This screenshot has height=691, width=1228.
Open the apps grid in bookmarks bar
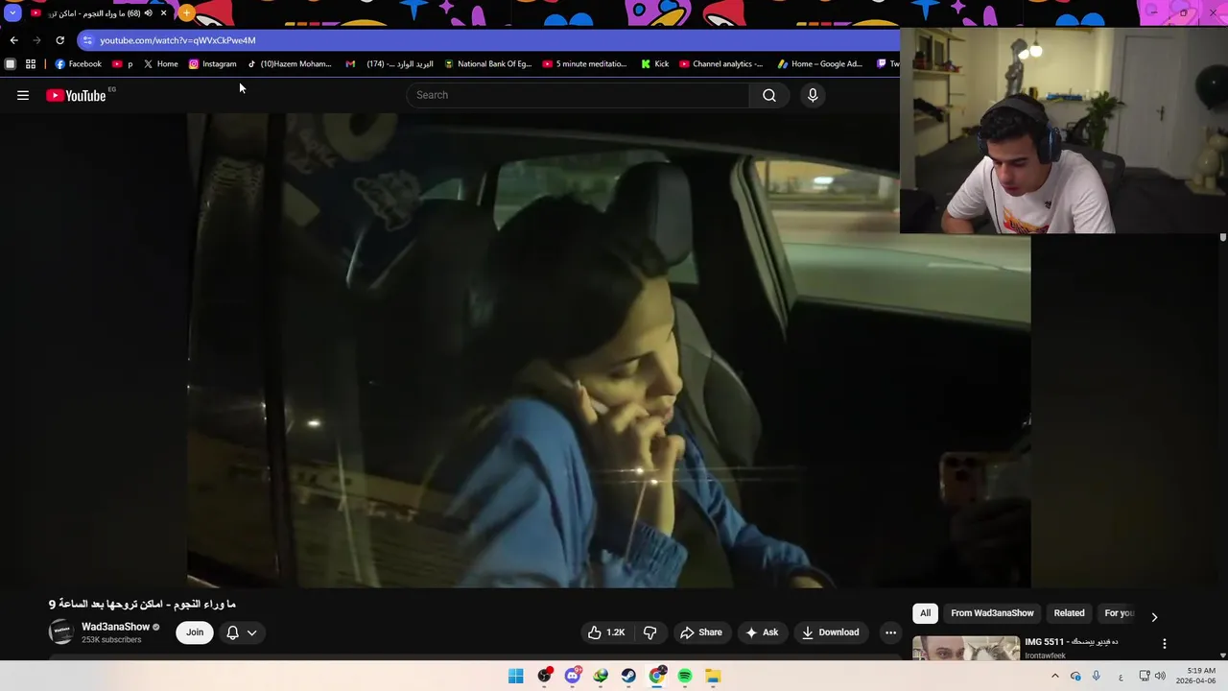pyautogui.click(x=31, y=64)
